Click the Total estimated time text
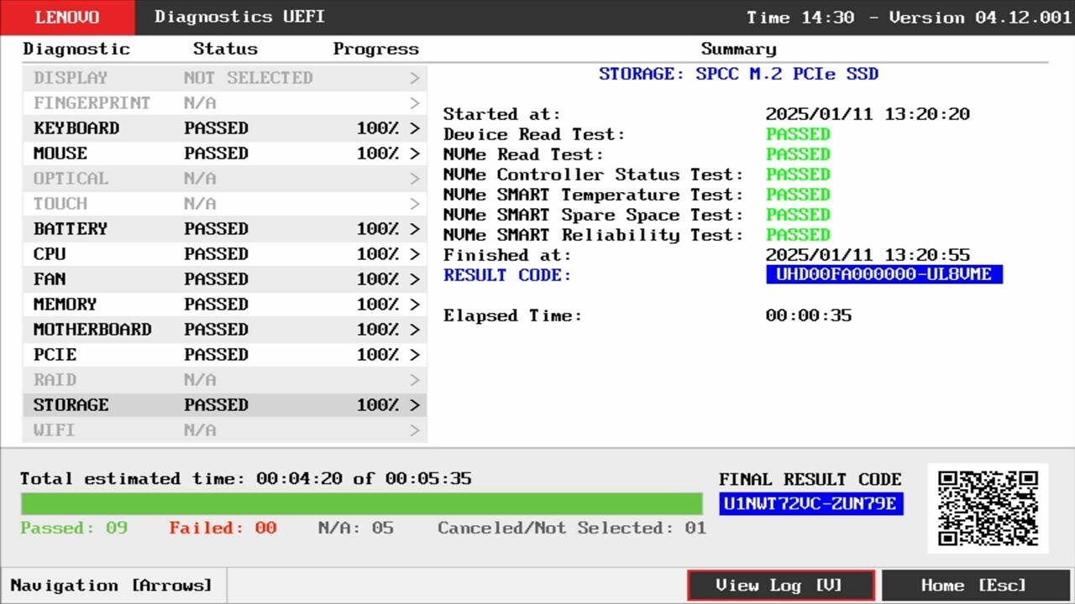Image resolution: width=1075 pixels, height=604 pixels. tap(246, 479)
